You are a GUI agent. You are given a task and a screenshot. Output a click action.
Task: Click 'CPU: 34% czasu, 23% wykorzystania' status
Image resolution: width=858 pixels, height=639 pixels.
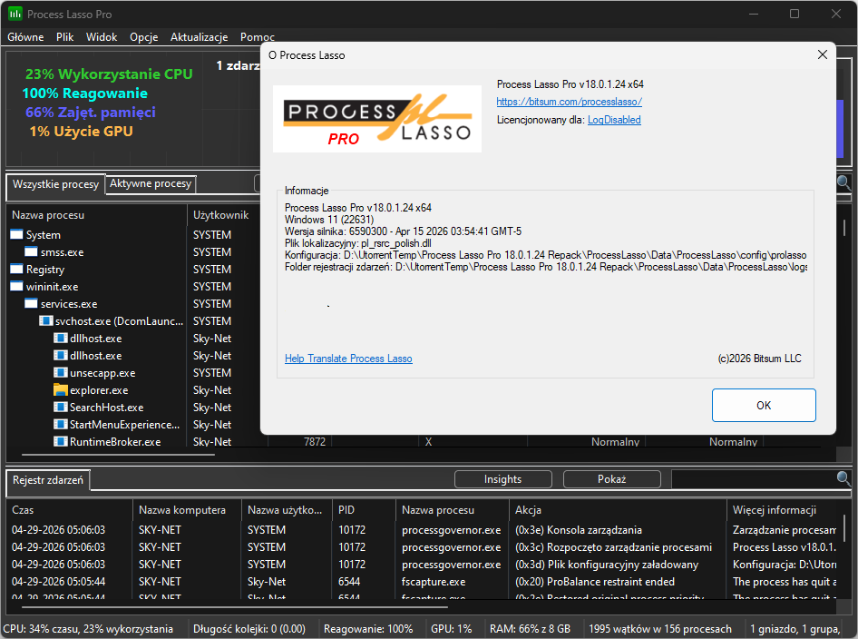(x=88, y=629)
